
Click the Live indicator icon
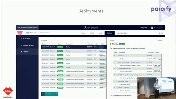pyautogui.click(x=159, y=33)
